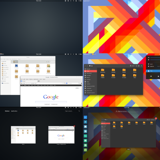
Task: Open the Go menu in the light Files window
Action: click(10, 59)
